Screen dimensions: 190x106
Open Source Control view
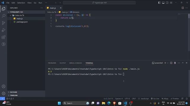4,23
